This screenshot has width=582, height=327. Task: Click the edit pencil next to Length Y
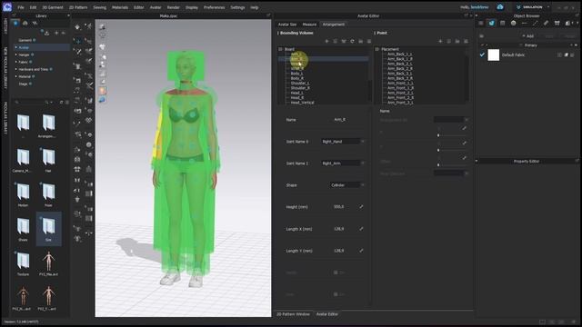pyautogui.click(x=361, y=251)
